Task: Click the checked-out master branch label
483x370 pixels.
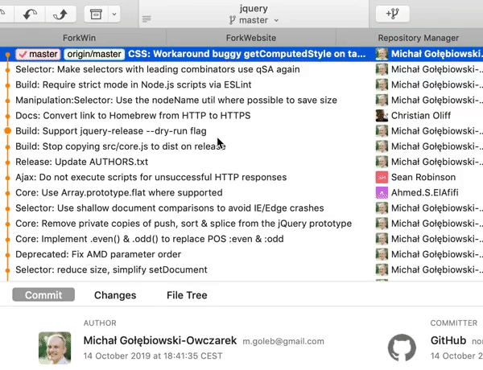Action: click(x=38, y=54)
